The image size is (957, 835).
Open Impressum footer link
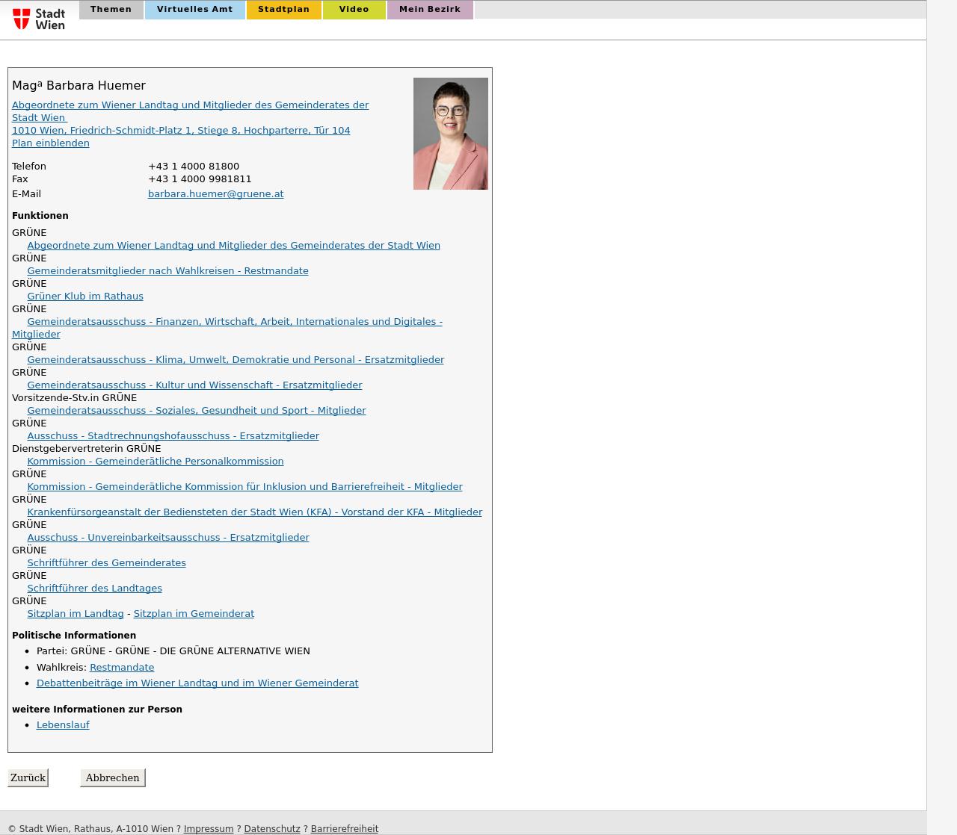coord(209,829)
